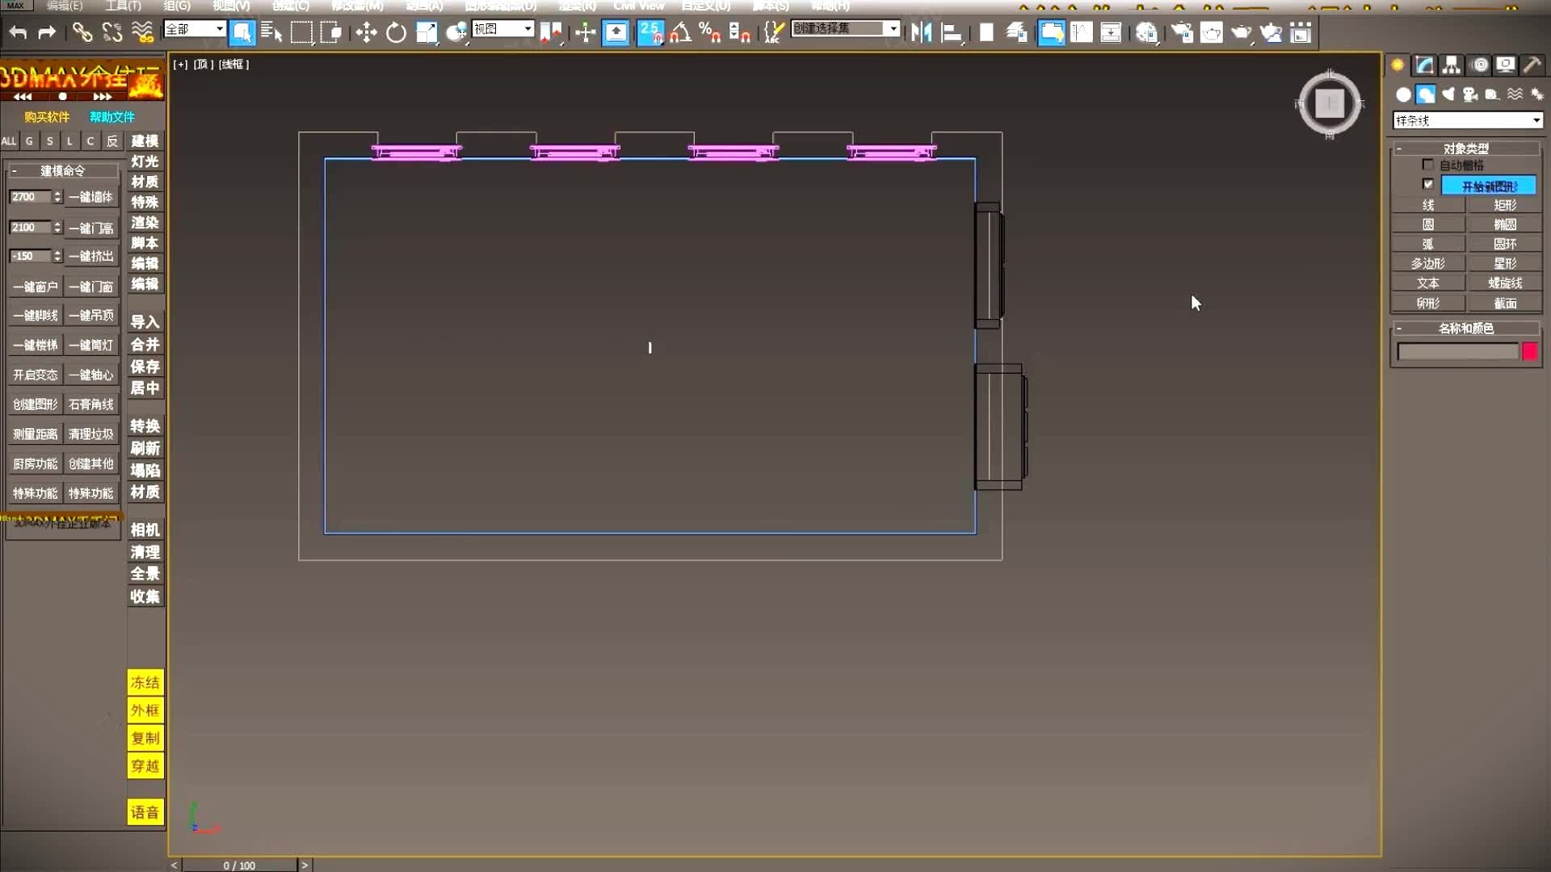Click the Render teapot icon
1551x872 pixels.
[1241, 32]
